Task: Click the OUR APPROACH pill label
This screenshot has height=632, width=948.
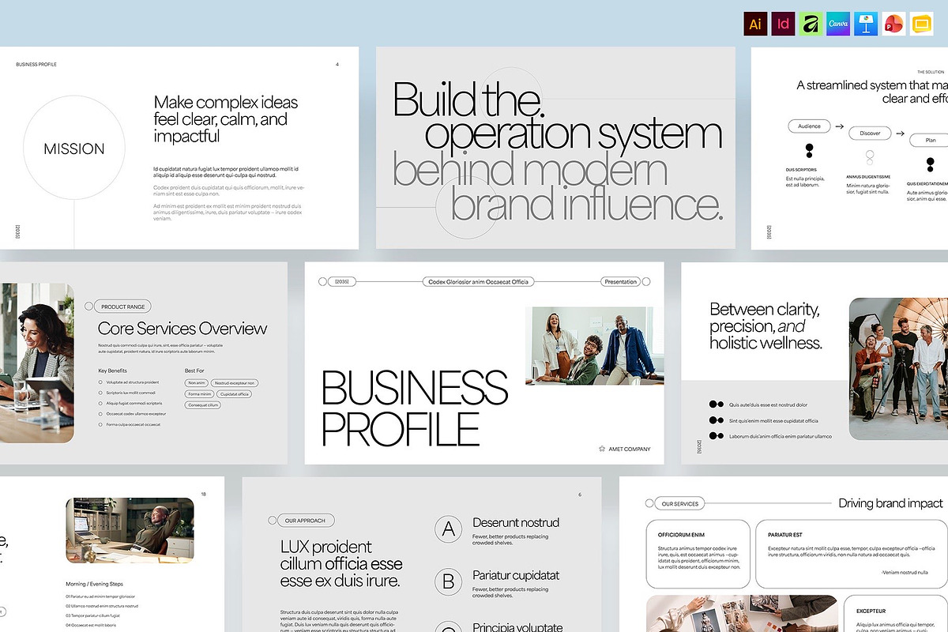Action: point(305,521)
